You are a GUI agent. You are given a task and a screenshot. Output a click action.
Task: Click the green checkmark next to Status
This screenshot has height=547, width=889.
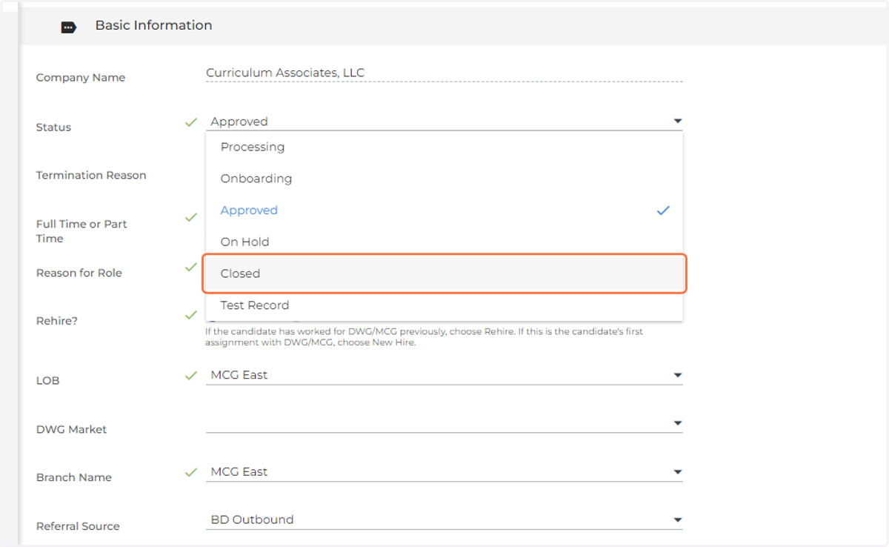pos(191,122)
